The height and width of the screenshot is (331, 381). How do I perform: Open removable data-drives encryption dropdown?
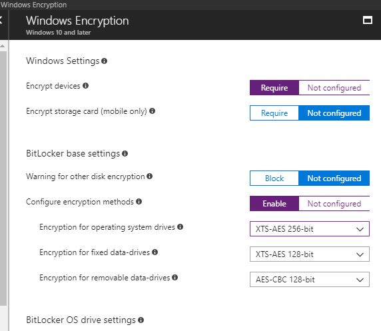point(310,280)
